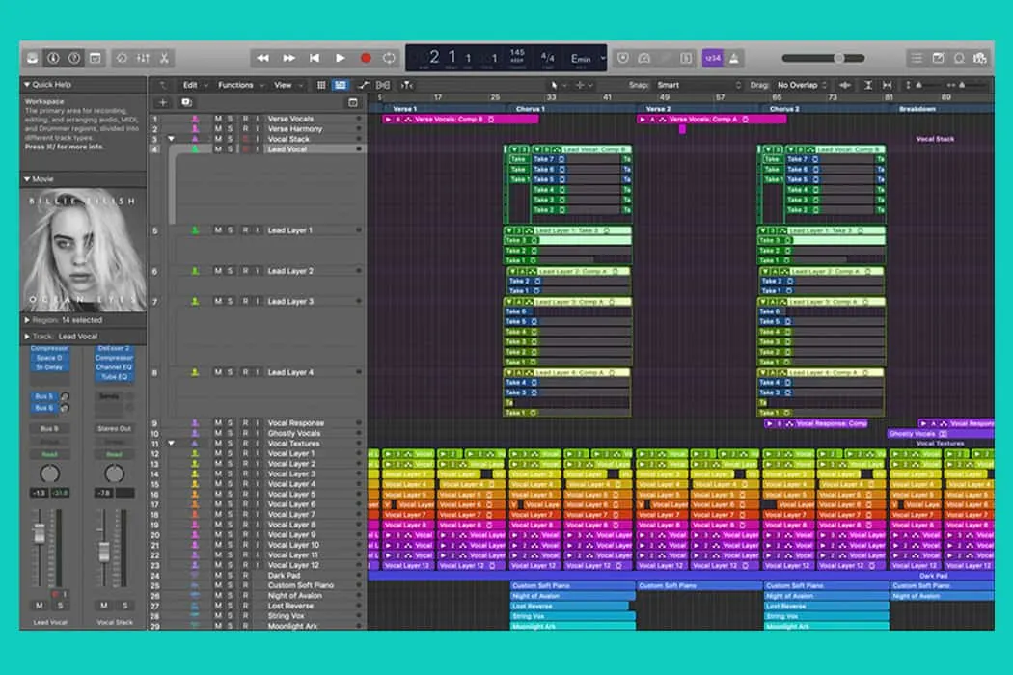Mute the Verse Vocals track

[x=217, y=117]
